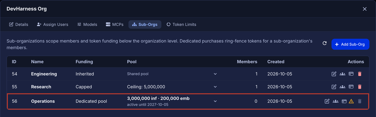Edit the Engineering sub-org
This screenshot has width=376, height=117.
click(334, 74)
